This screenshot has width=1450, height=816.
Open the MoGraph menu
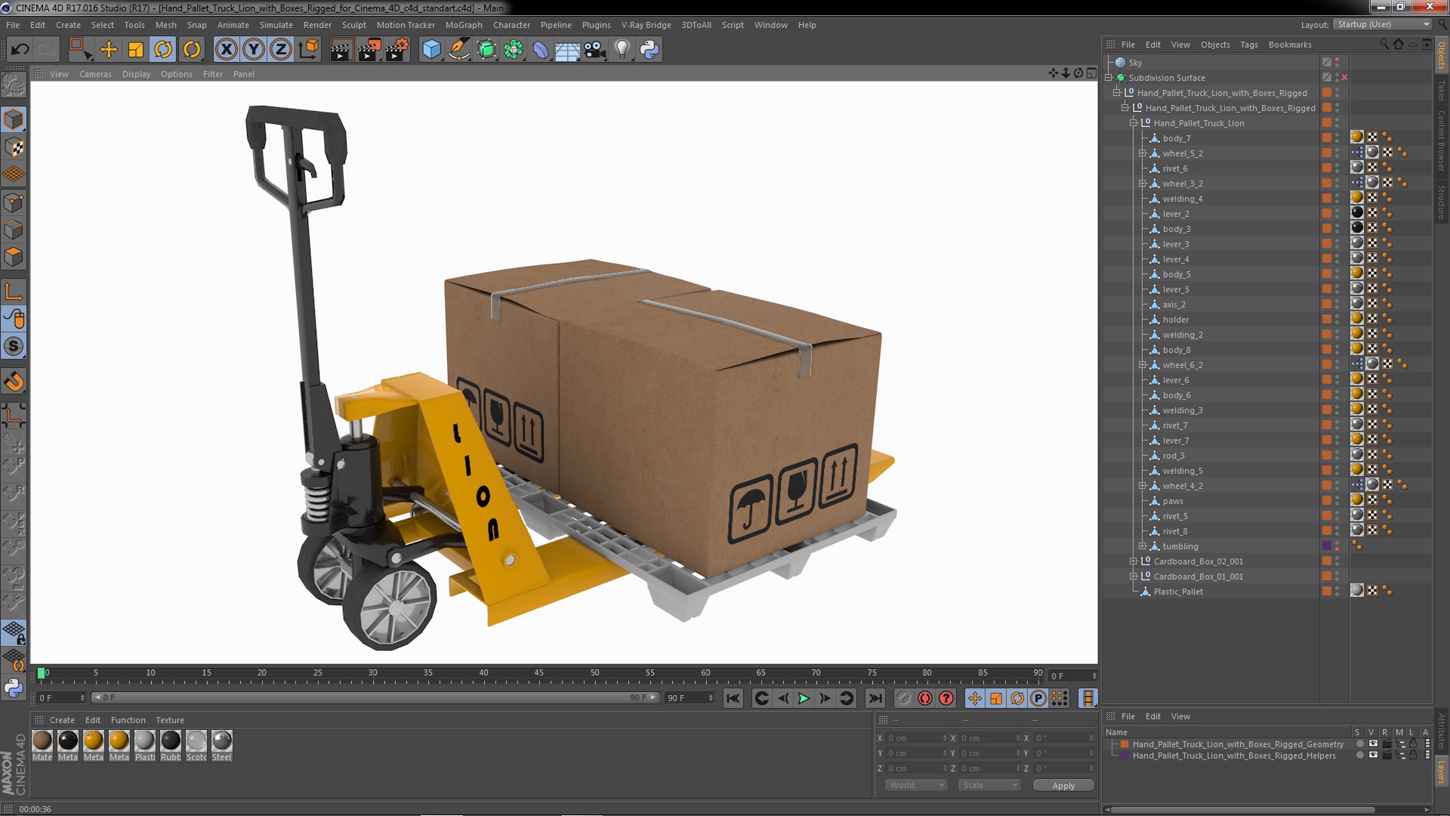point(464,25)
